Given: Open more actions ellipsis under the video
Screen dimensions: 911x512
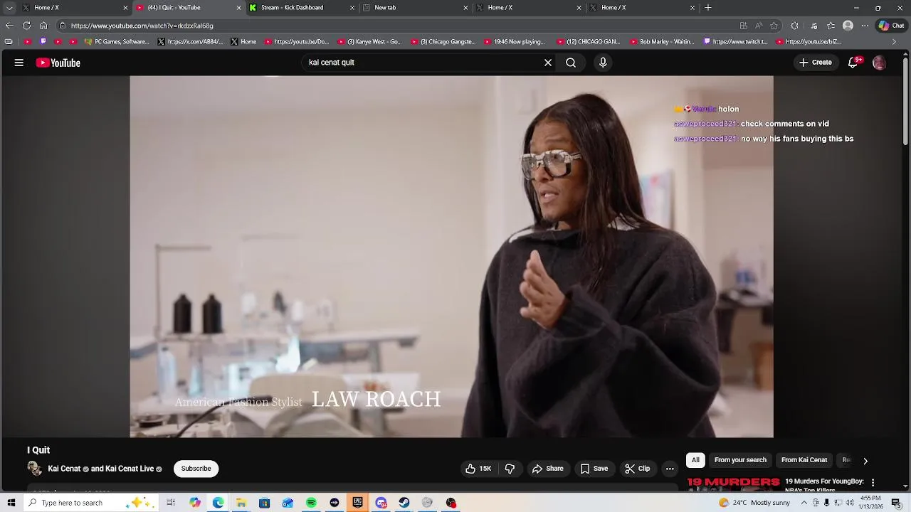Looking at the screenshot, I should pos(670,469).
